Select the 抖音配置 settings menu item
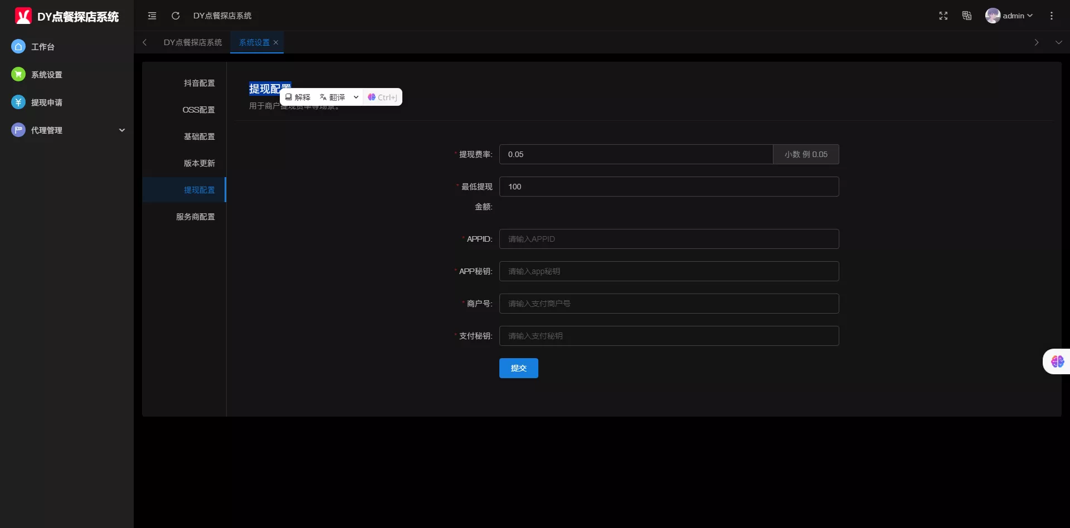 (199, 83)
